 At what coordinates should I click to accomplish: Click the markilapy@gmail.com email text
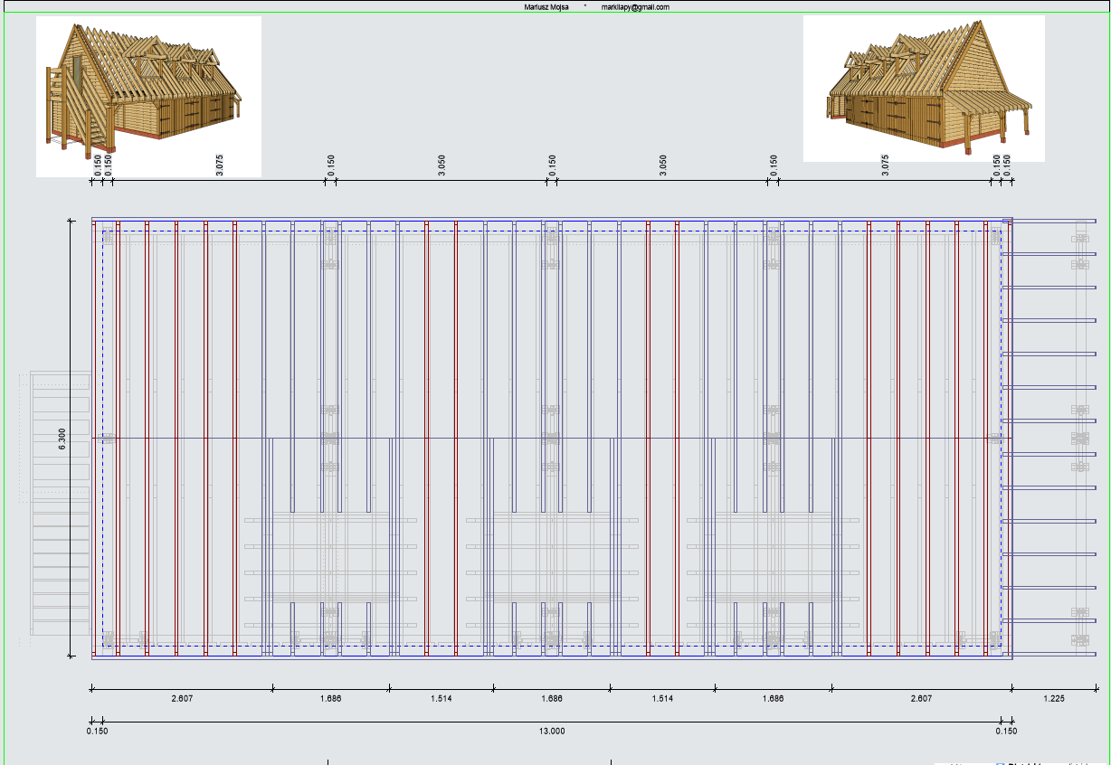[635, 7]
